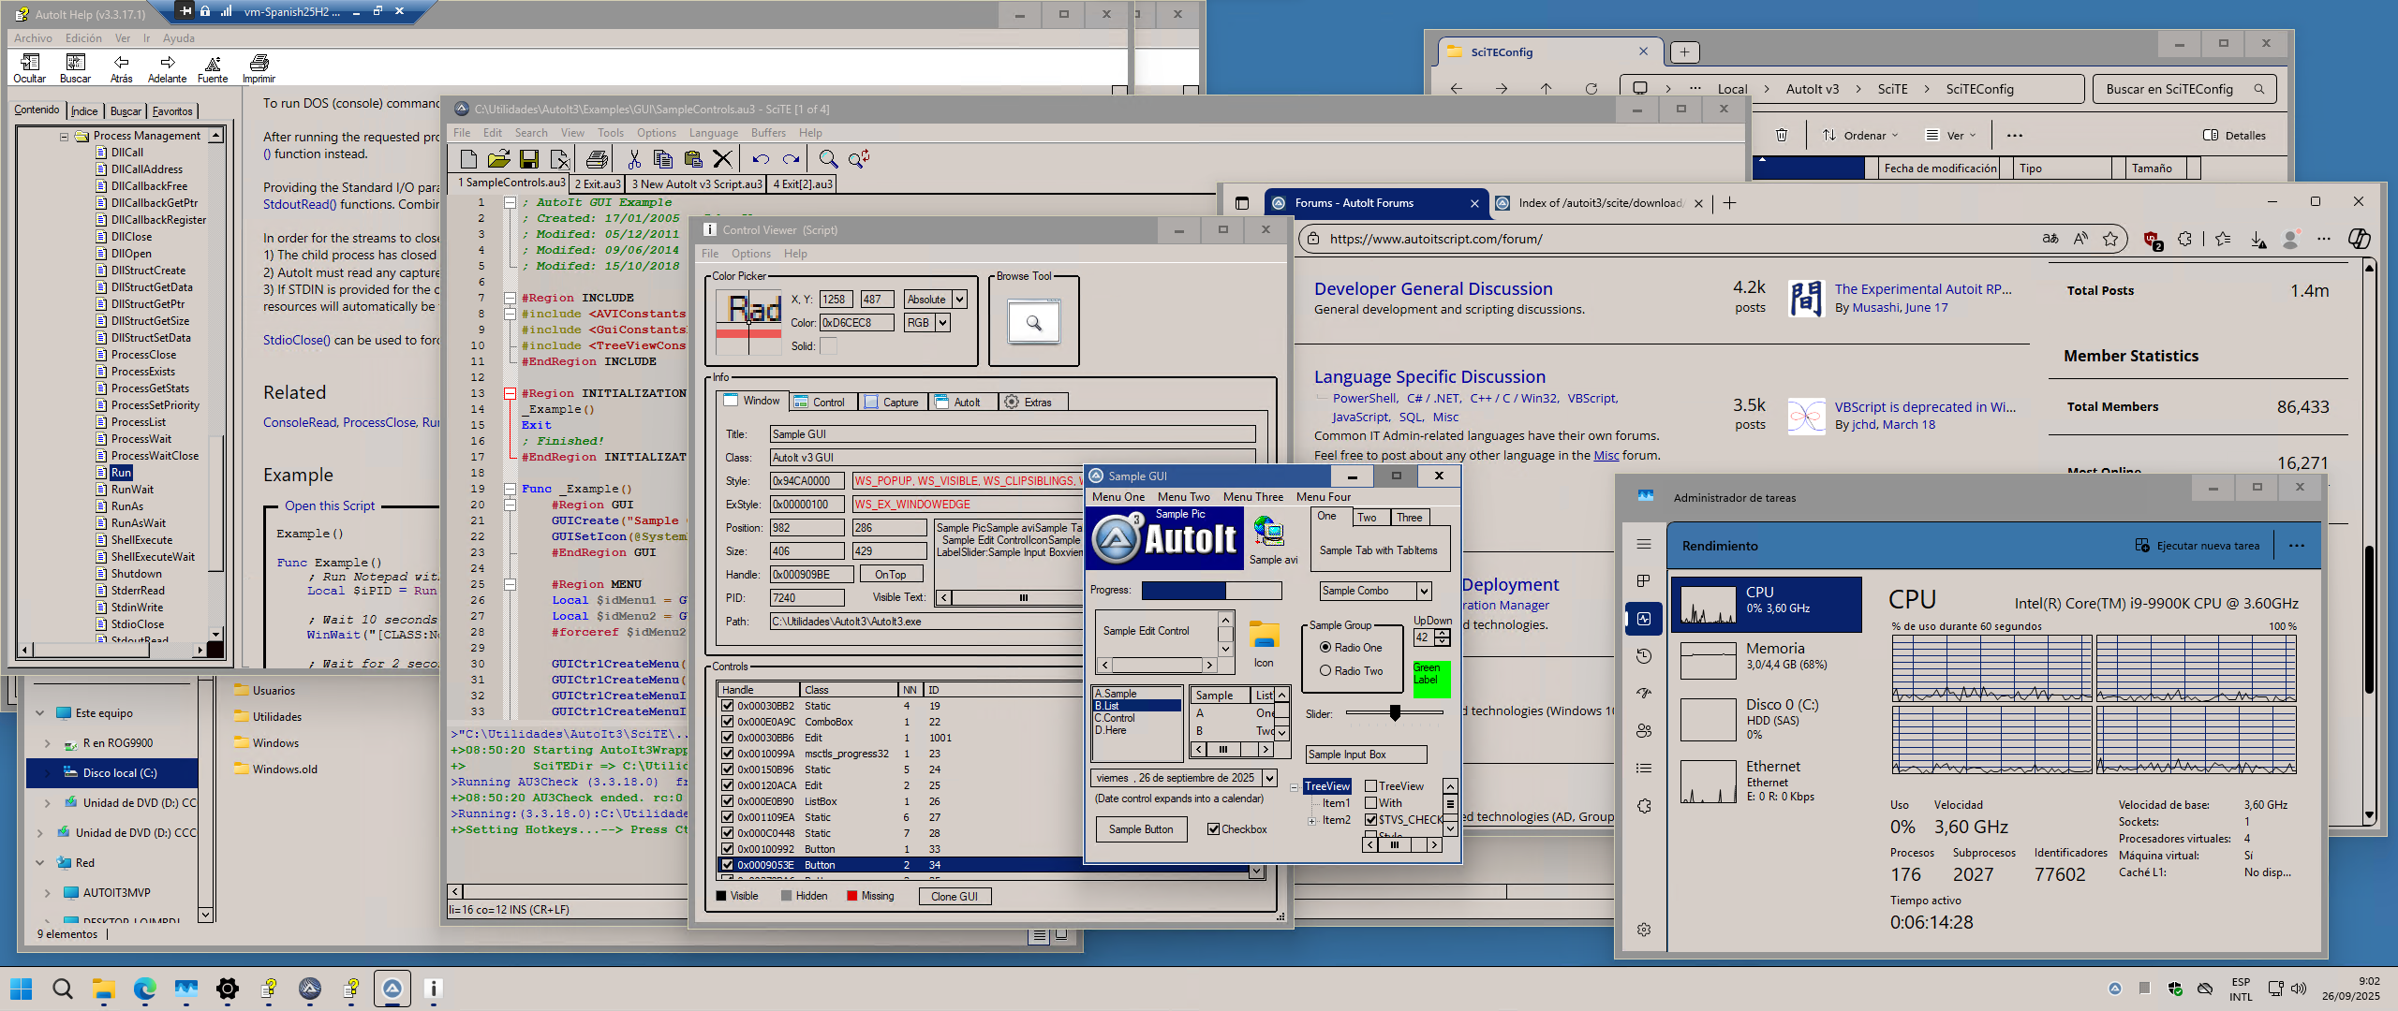The width and height of the screenshot is (2398, 1011).
Task: Check the With checkbox item in Sample GUI
Action: pos(1370,803)
